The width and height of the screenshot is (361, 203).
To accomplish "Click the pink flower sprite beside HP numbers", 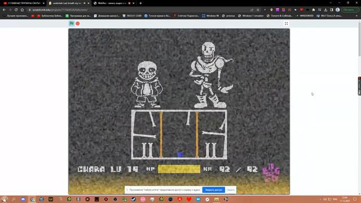I will click(271, 173).
